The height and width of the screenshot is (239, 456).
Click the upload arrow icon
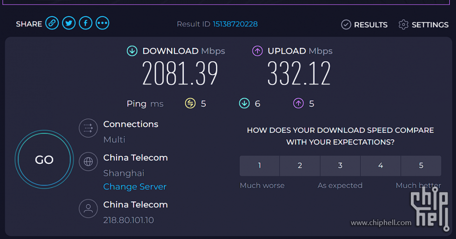tap(257, 51)
